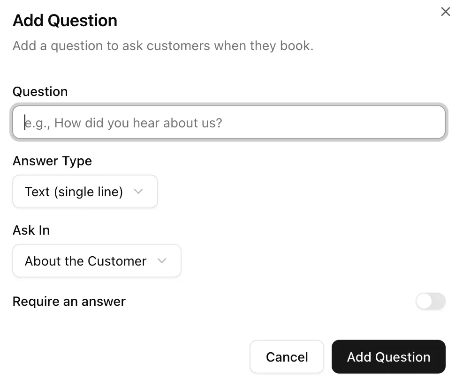Click the expander arrow in Answer Type selector
463x385 pixels.
139,192
